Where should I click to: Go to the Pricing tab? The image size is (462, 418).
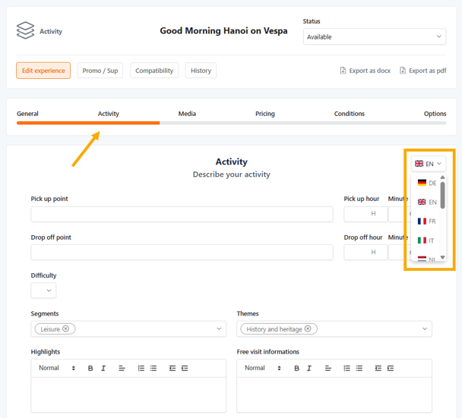264,114
